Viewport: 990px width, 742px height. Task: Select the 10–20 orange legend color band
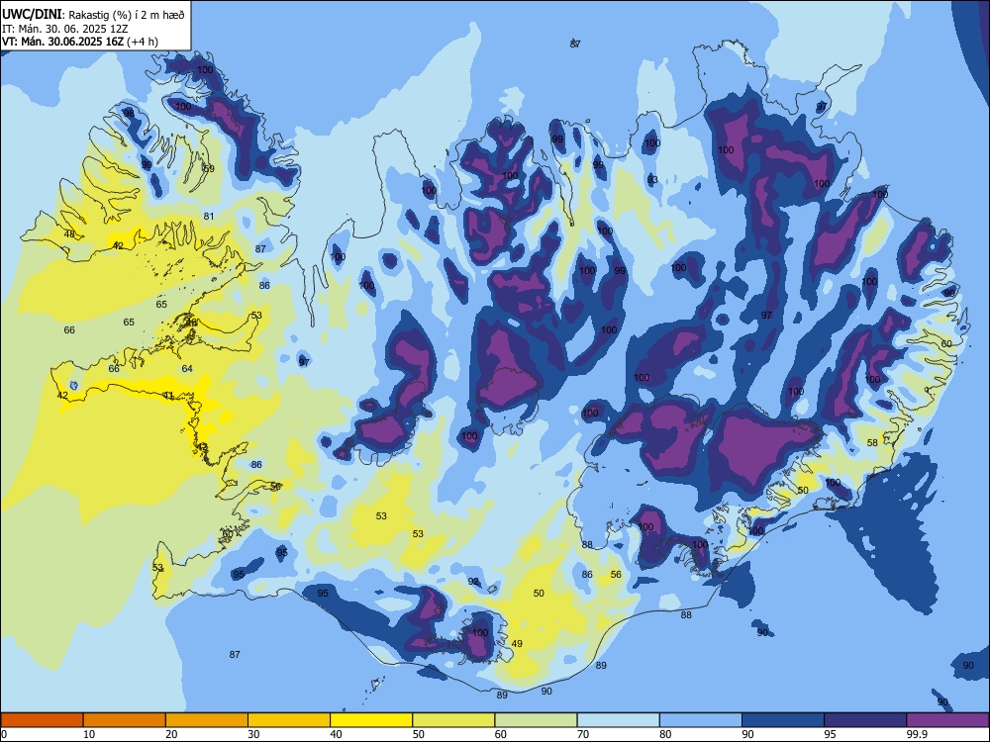point(125,720)
